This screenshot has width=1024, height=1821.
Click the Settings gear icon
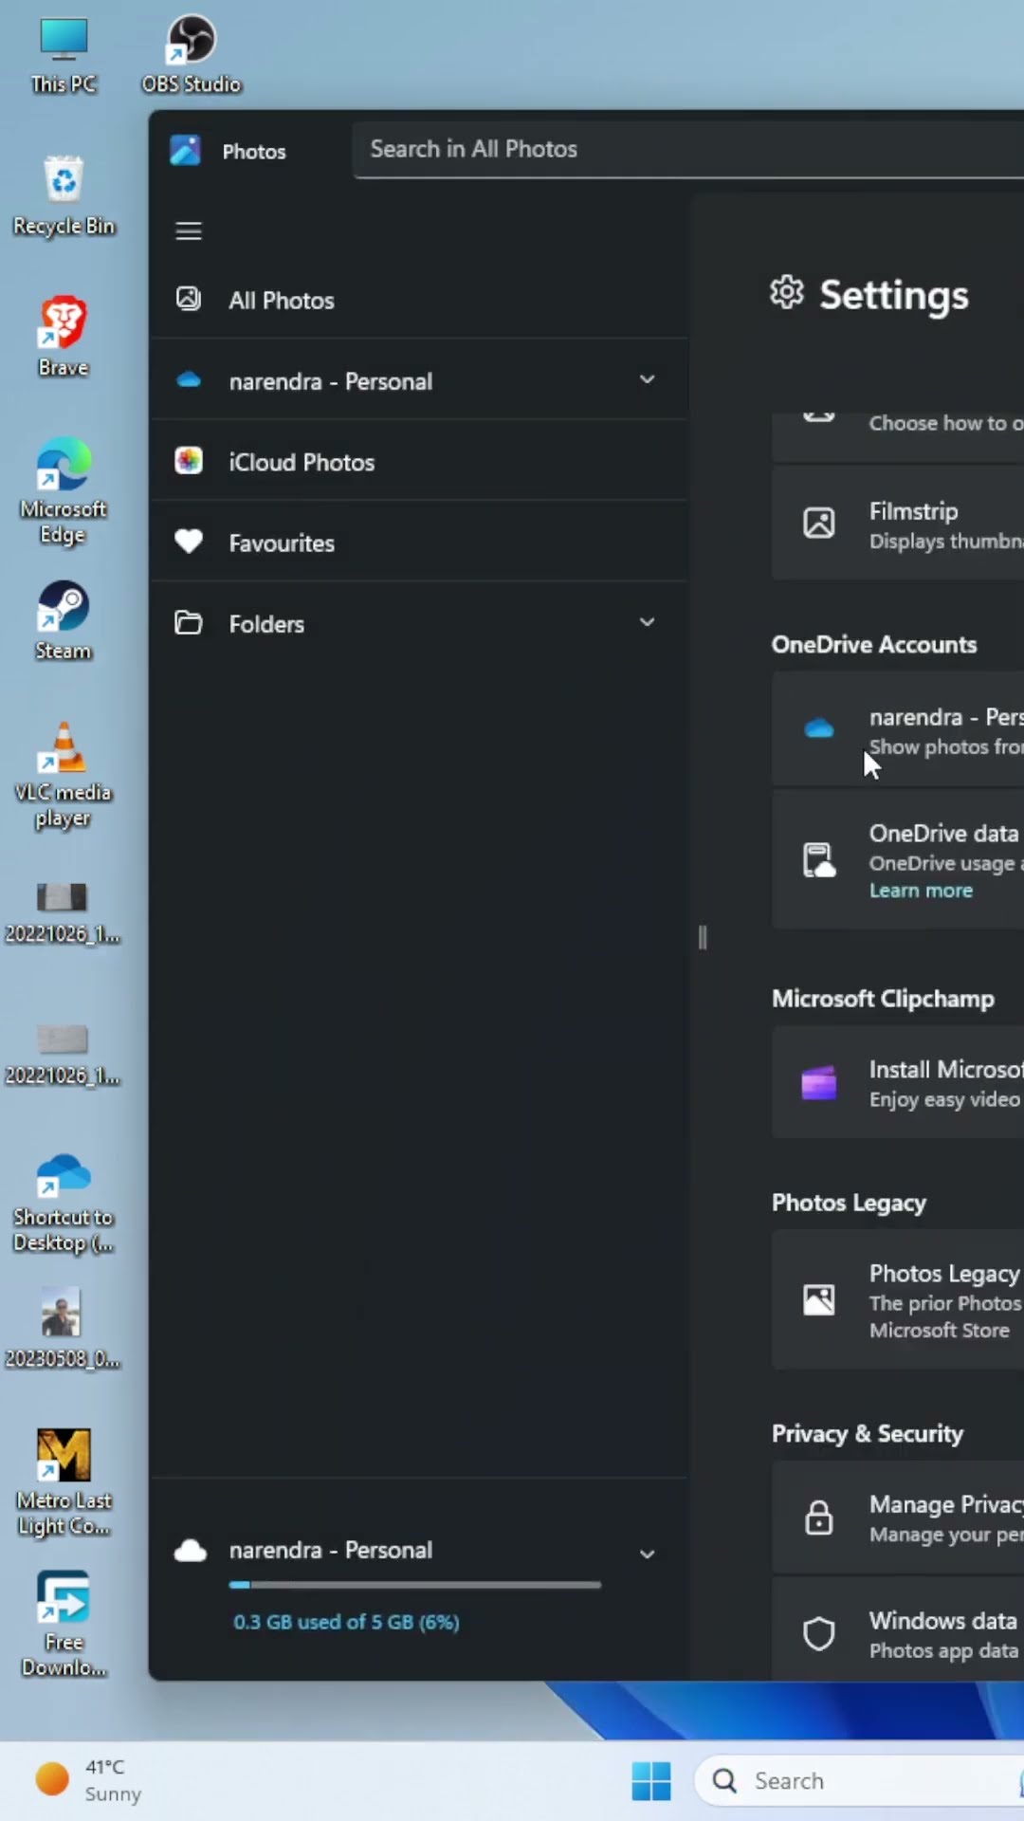click(x=786, y=293)
